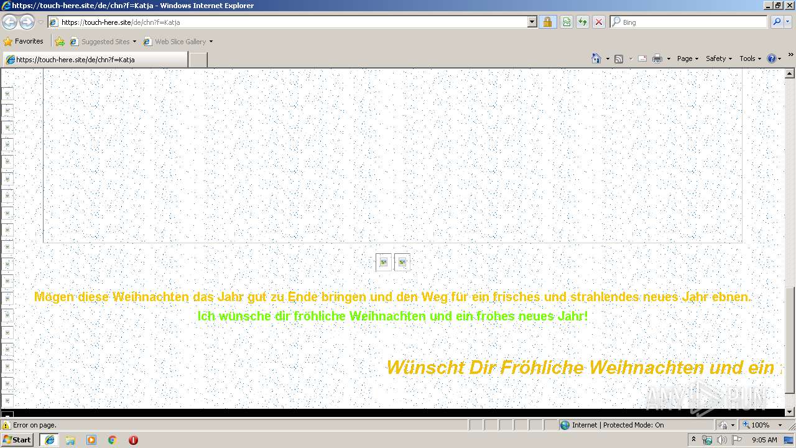Run search with the magnifier button
Screen dimensions: 796x448
(776, 22)
